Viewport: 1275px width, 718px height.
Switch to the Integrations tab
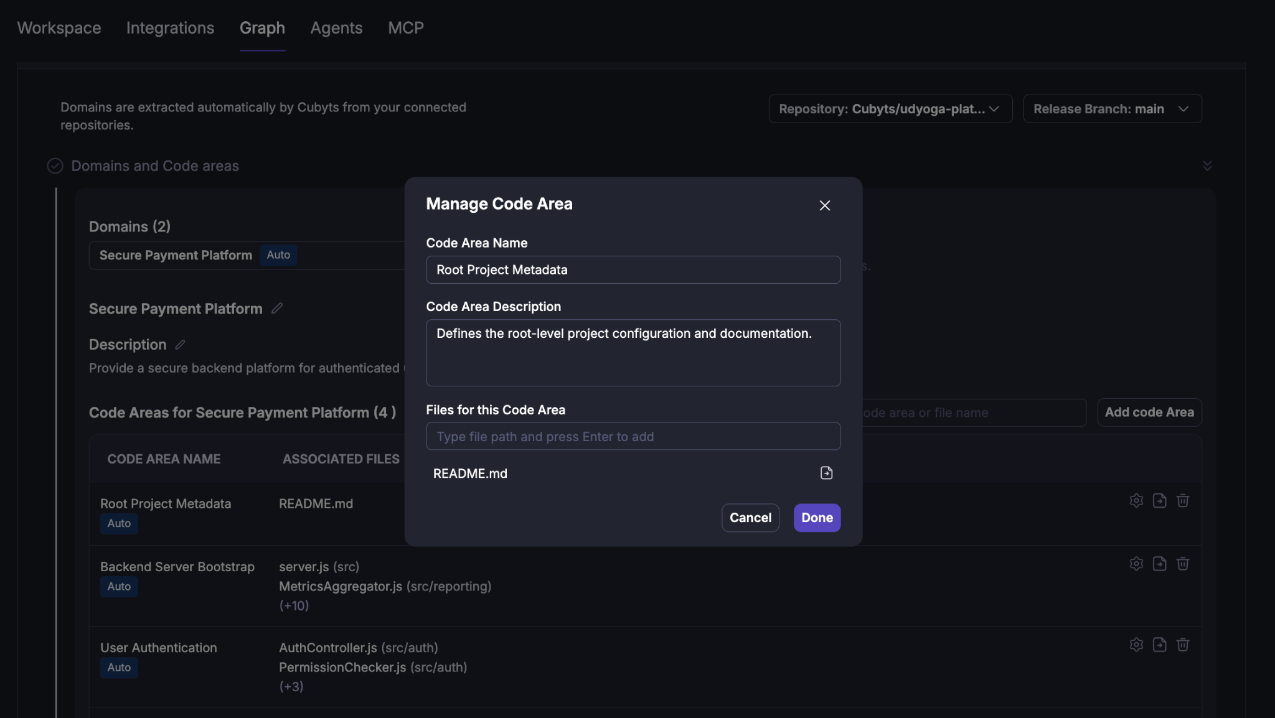(170, 28)
